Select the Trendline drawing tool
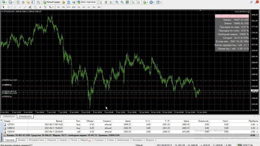The height and width of the screenshot is (146, 260). (x=25, y=7)
